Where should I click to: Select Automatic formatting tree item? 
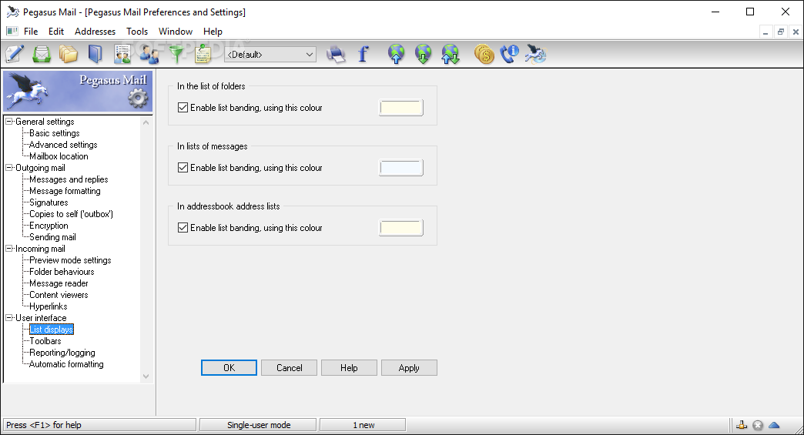point(66,363)
